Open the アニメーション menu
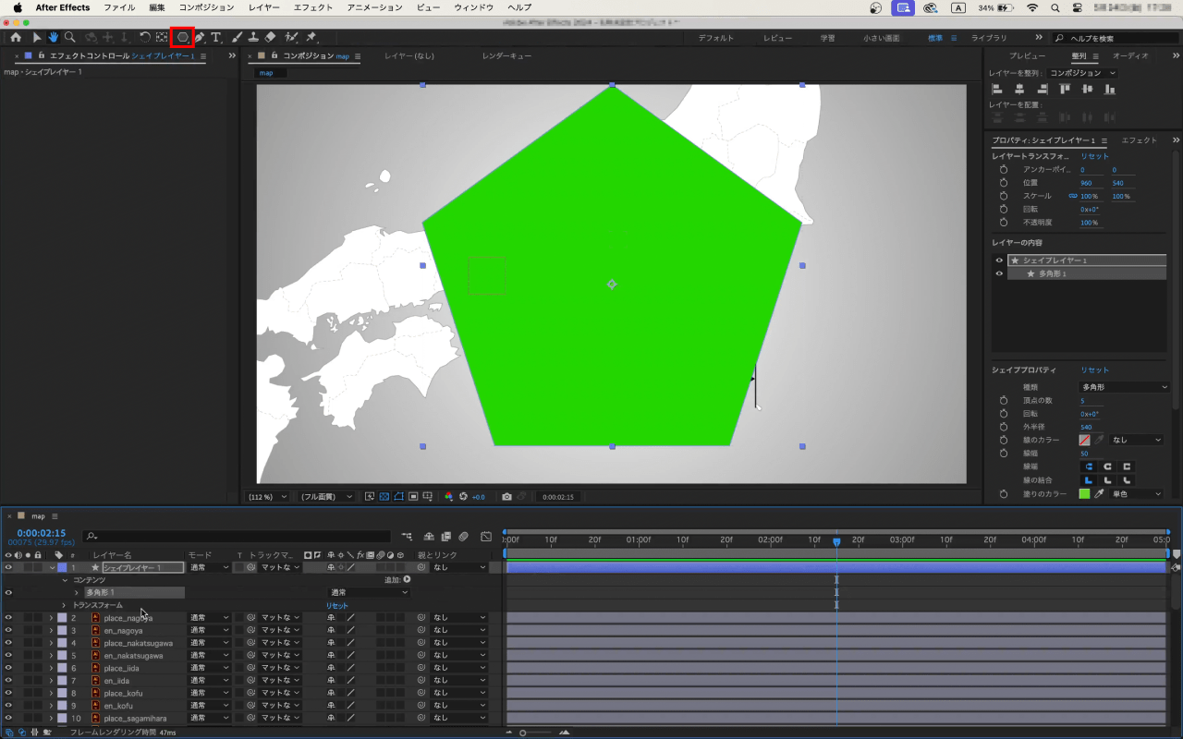Viewport: 1183px width, 739px height. coord(374,7)
